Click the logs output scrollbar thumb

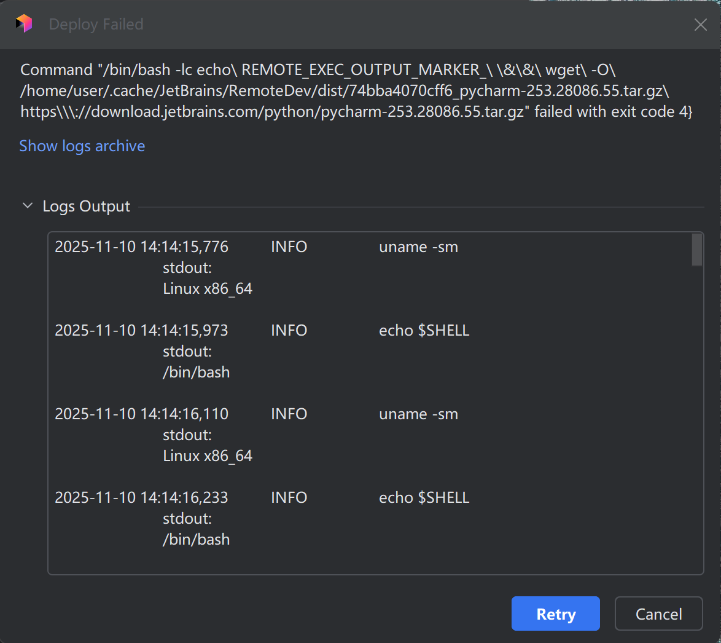(696, 250)
